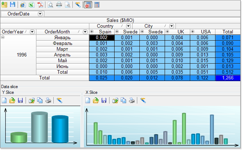Open the OrderMonth filter dropdown
This screenshot has height=151, width=245.
[85, 32]
